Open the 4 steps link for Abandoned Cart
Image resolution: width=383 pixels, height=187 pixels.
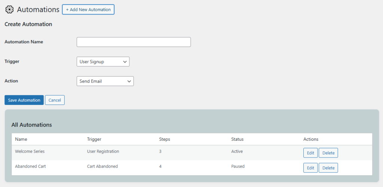click(x=160, y=166)
